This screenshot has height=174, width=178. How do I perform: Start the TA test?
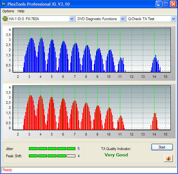pyautogui.click(x=162, y=147)
